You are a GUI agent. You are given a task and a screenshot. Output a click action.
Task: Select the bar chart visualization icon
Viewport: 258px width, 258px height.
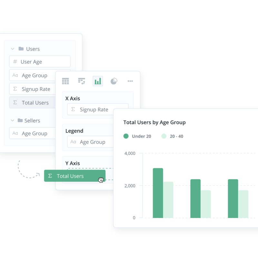(98, 81)
